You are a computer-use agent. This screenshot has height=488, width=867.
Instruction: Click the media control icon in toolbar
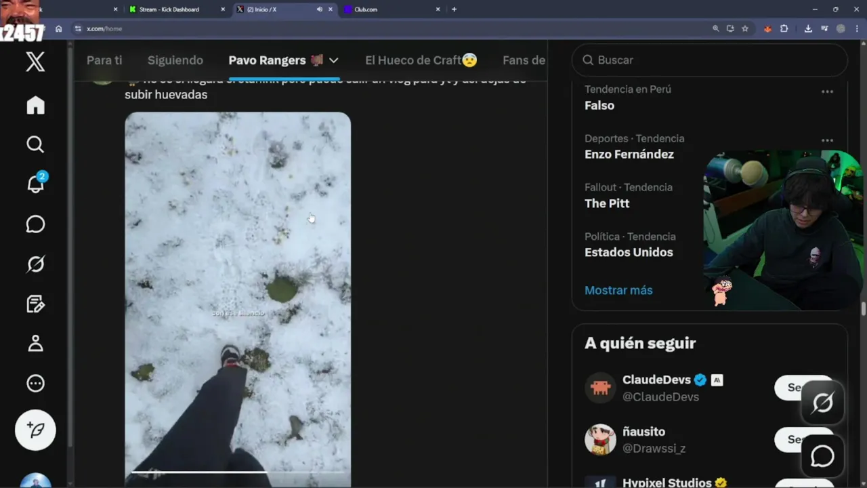[824, 28]
